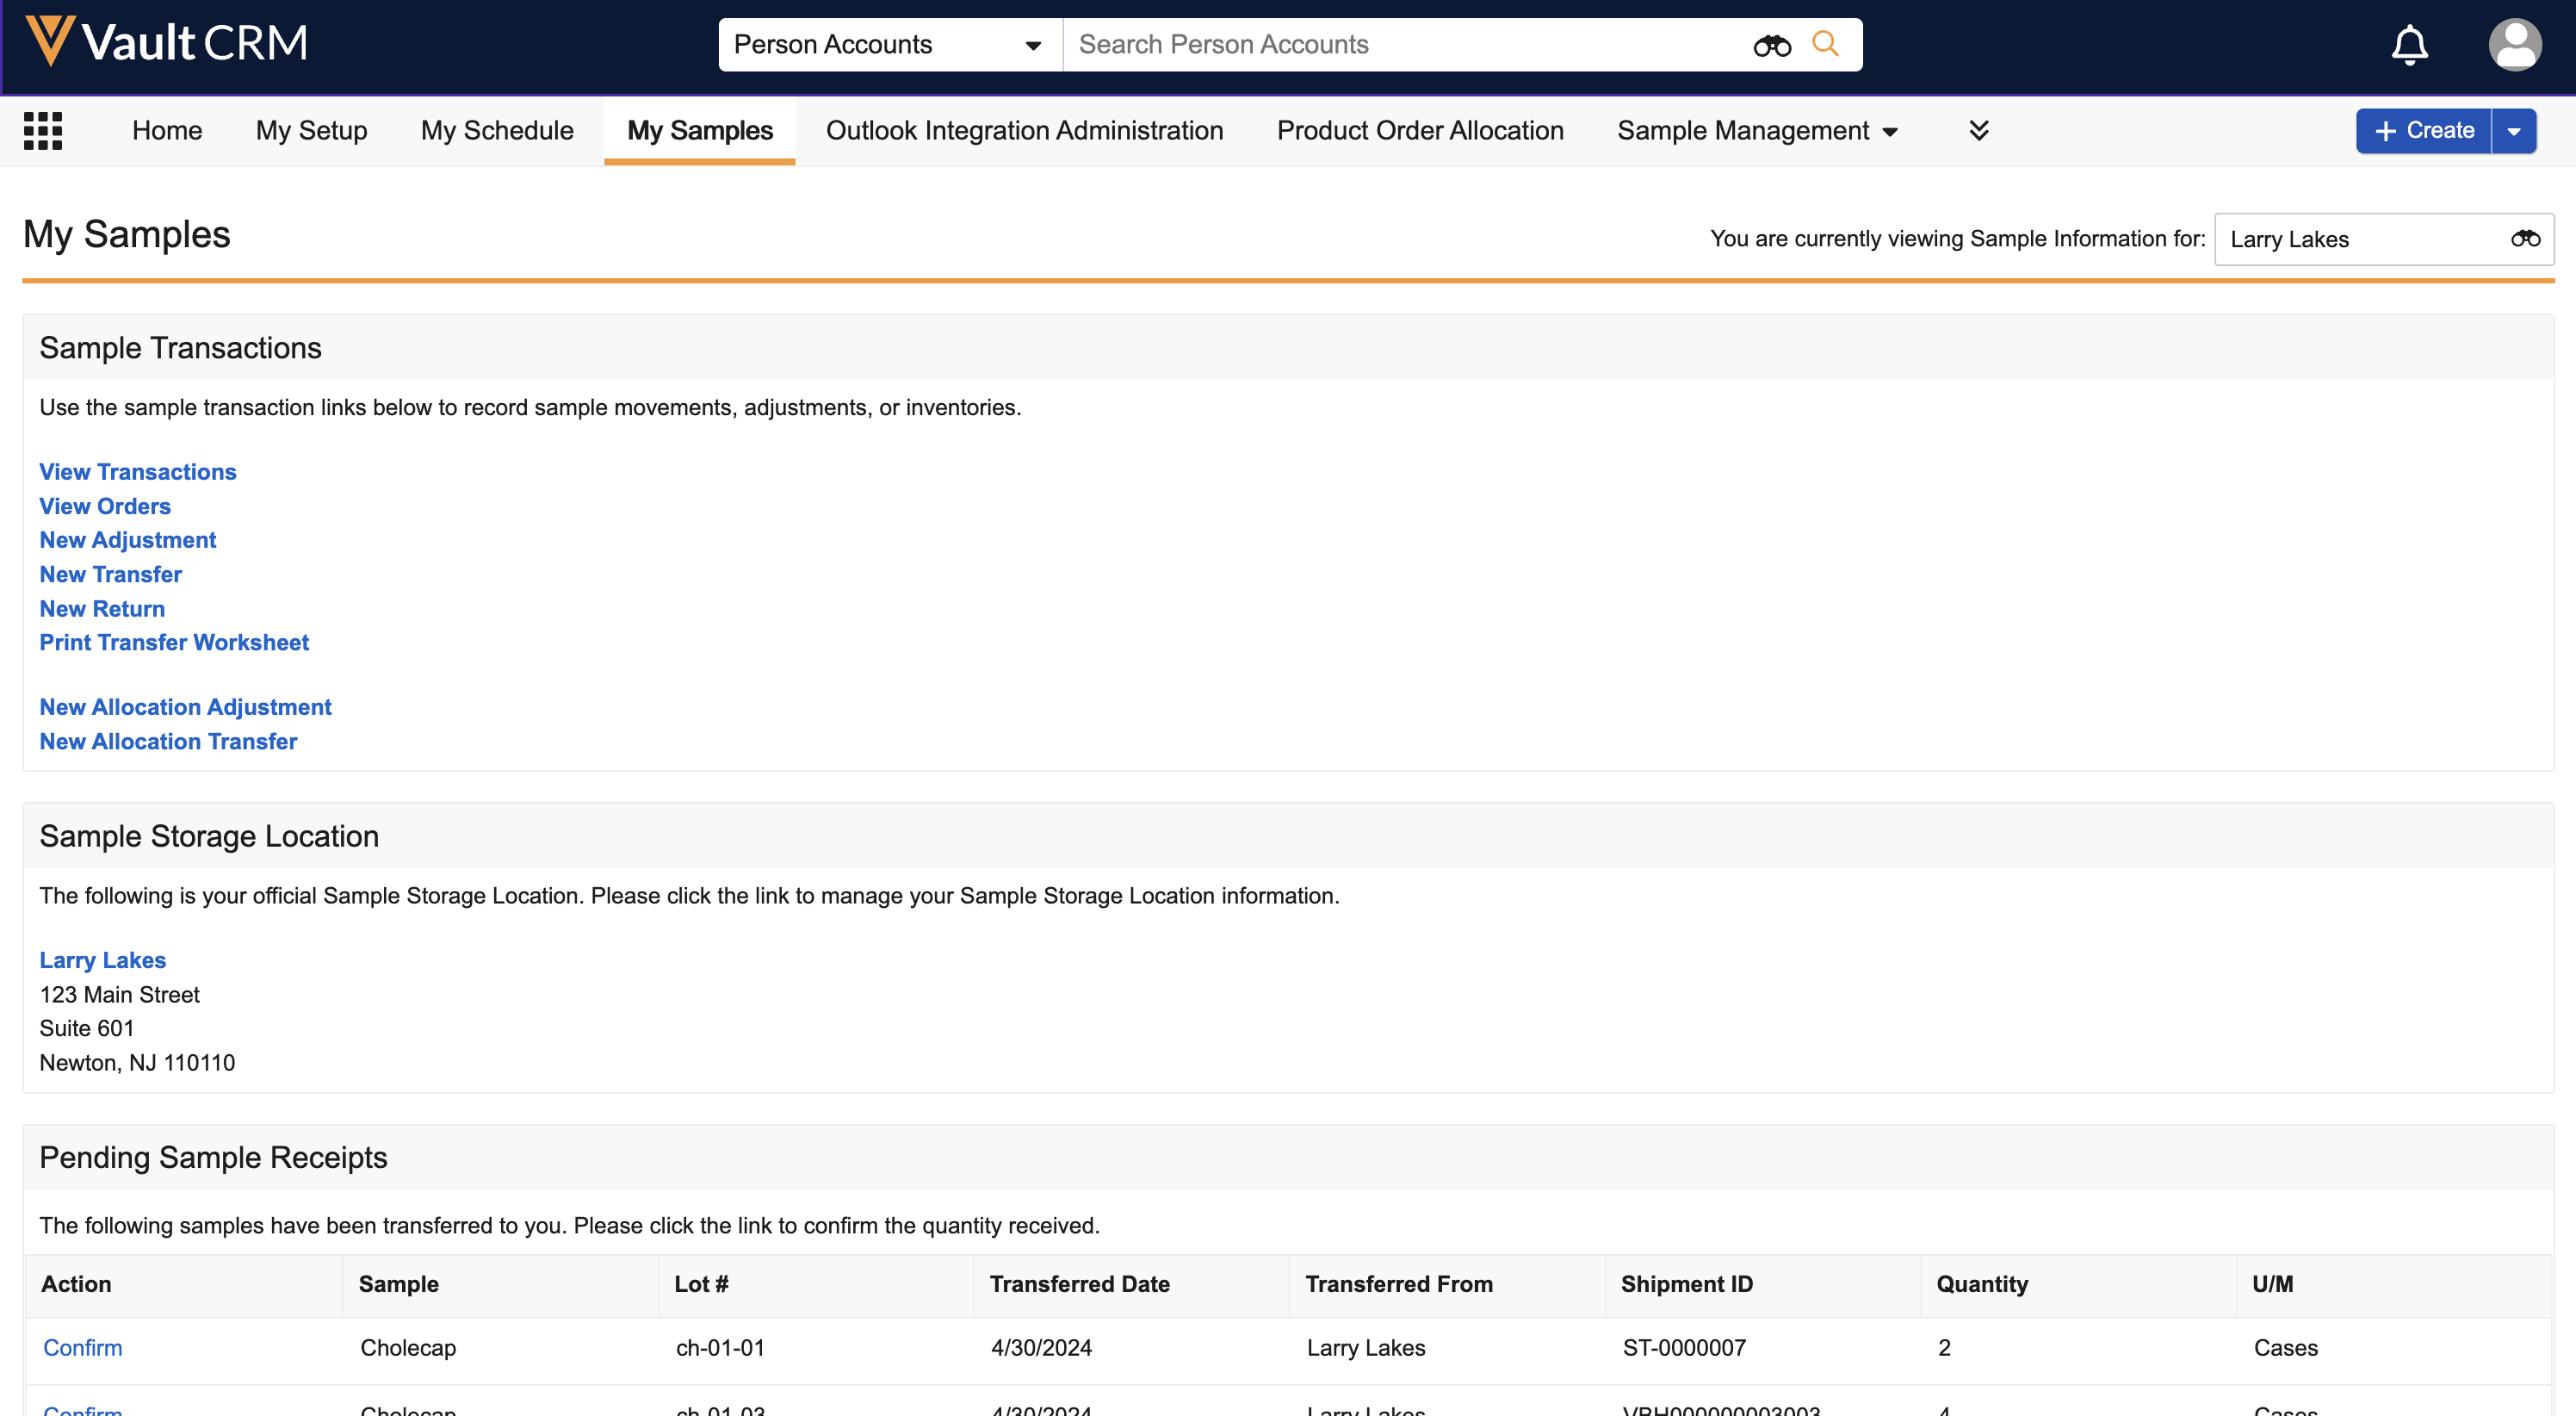Screen dimensions: 2576x1416
Task: Open Larry Lakes storage location link
Action: (x=102, y=960)
